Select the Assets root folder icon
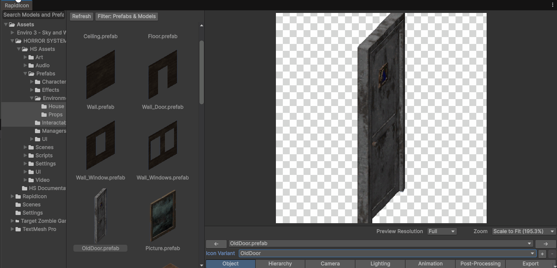 12,25
